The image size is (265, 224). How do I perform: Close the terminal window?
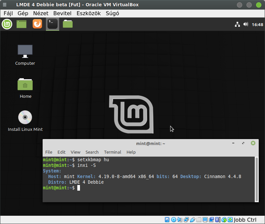[253, 143]
